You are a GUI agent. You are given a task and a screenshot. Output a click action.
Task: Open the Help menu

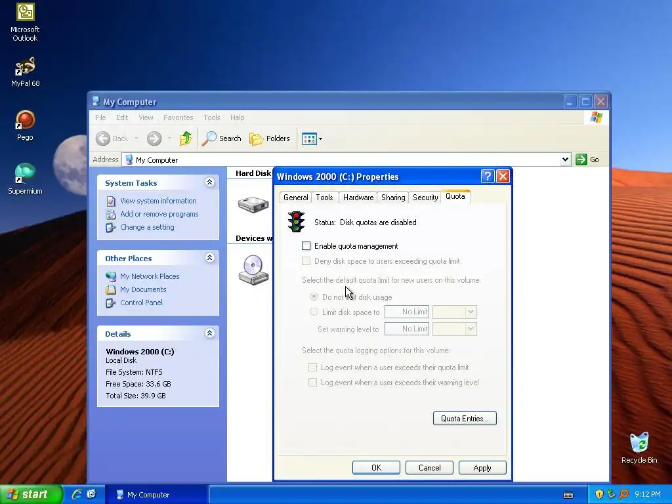tap(237, 117)
